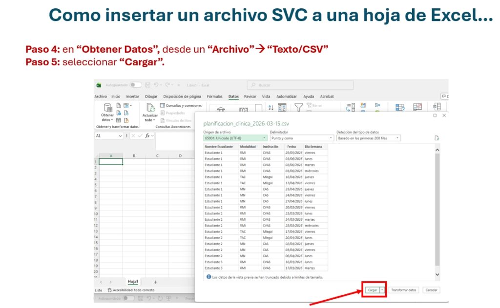Viewport: 500px width, 308px height.
Task: Click the Filter funnel icon
Action: coord(298,107)
